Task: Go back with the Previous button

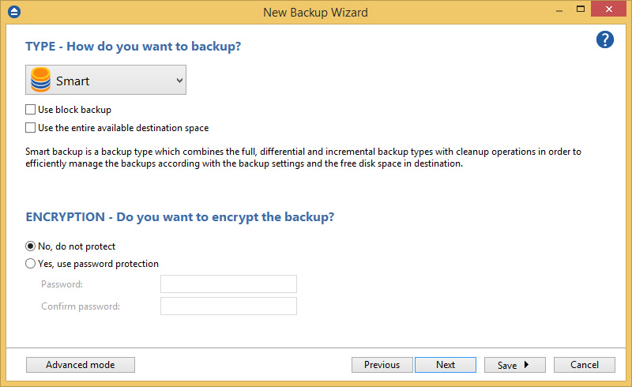Action: tap(382, 365)
